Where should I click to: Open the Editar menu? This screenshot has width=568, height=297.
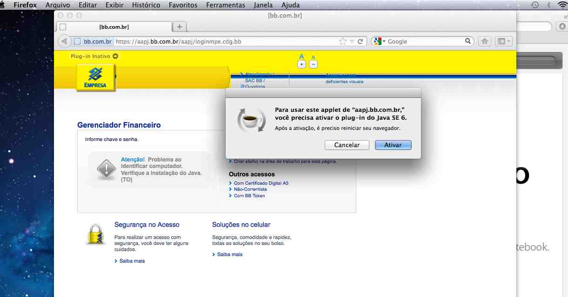pos(88,5)
